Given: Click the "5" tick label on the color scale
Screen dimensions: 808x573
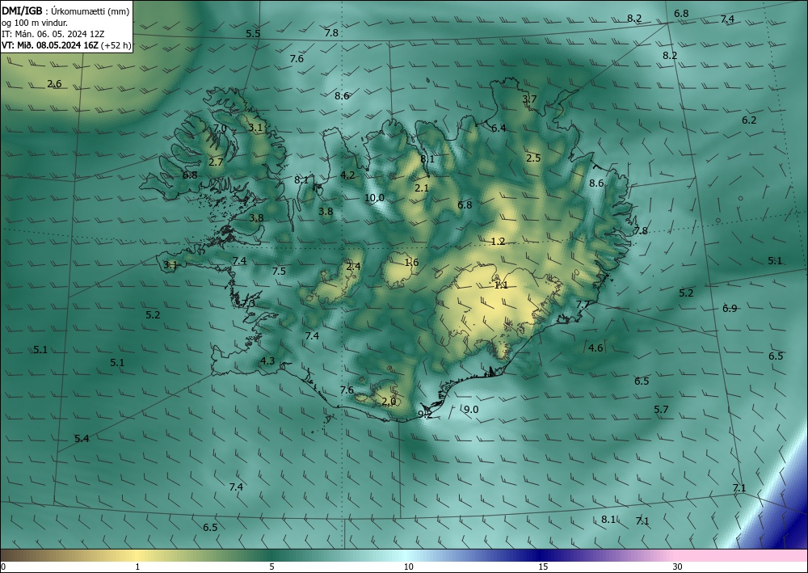Looking at the screenshot, I should [271, 567].
